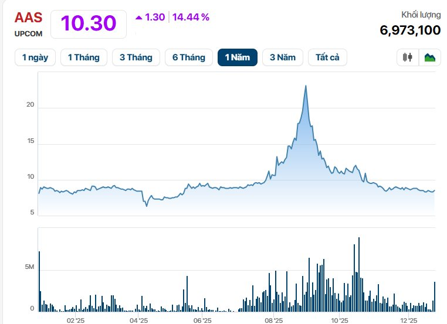The width and height of the screenshot is (447, 324).
Task: Click the 14.44 % change percentage
Action: pyautogui.click(x=191, y=17)
